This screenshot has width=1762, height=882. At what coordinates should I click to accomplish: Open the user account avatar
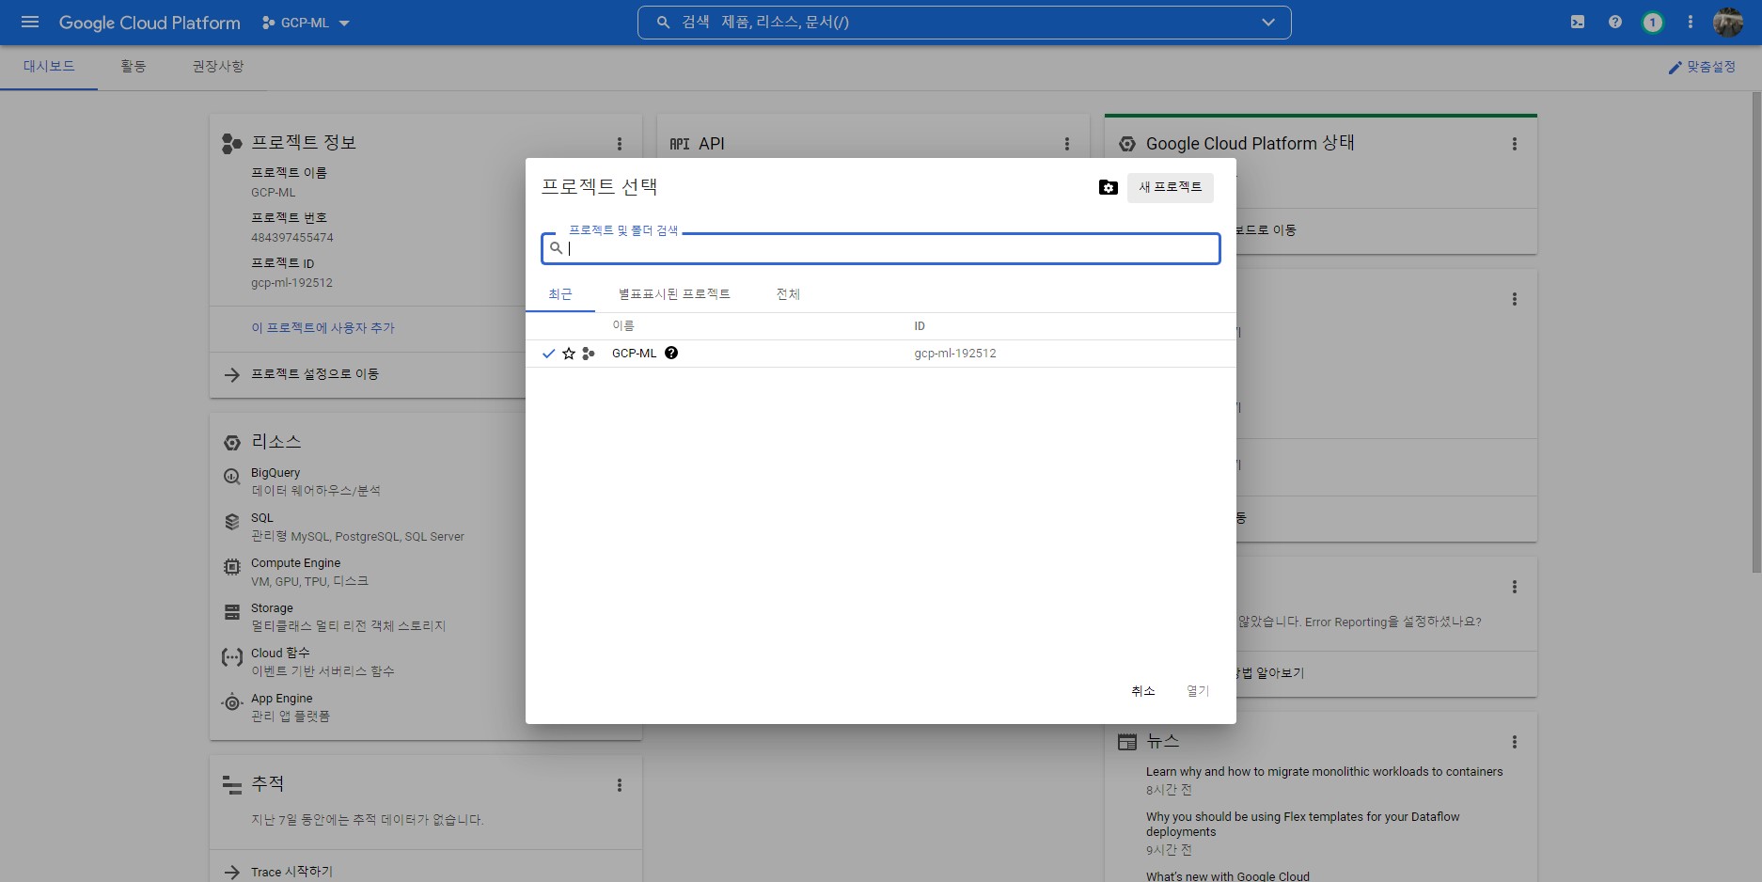click(x=1728, y=22)
